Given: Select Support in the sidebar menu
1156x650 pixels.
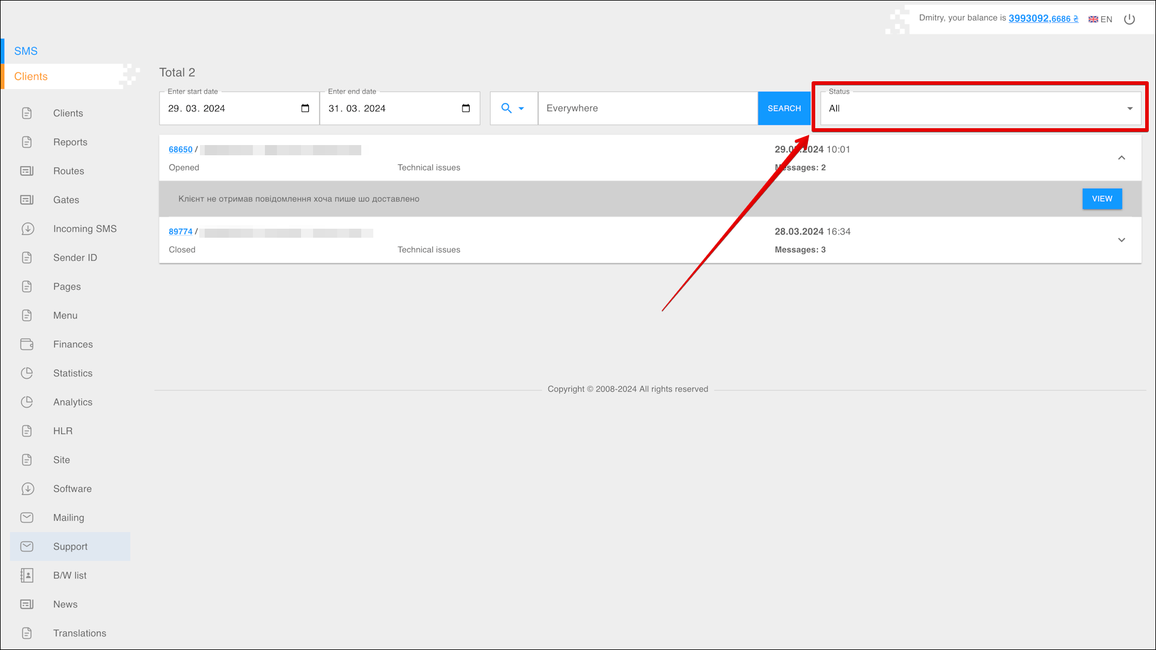Looking at the screenshot, I should 70,546.
